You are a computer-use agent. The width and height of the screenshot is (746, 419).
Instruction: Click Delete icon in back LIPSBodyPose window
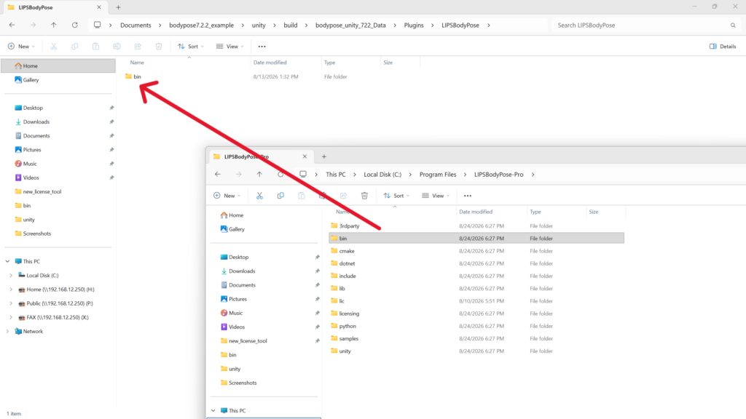click(x=159, y=47)
